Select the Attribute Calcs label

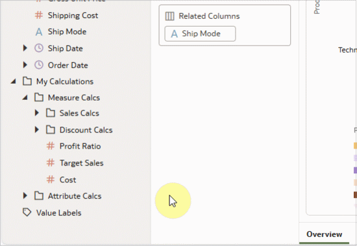[75, 196]
